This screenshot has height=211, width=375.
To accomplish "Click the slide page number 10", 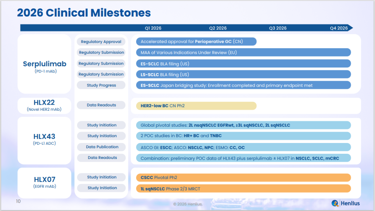I will (18, 201).
